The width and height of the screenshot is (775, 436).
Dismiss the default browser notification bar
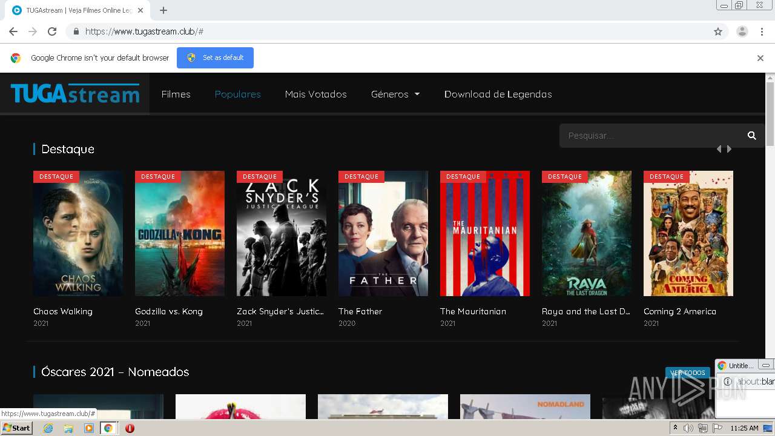click(760, 58)
